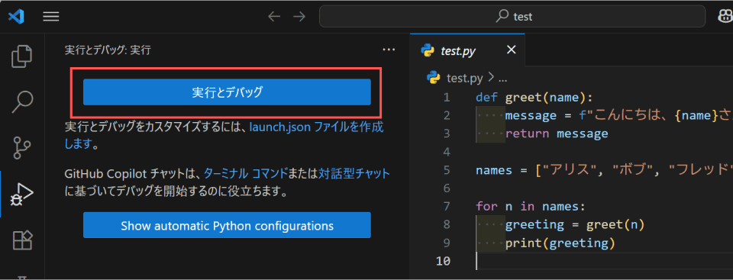Go forward with the right arrow

pyautogui.click(x=299, y=17)
